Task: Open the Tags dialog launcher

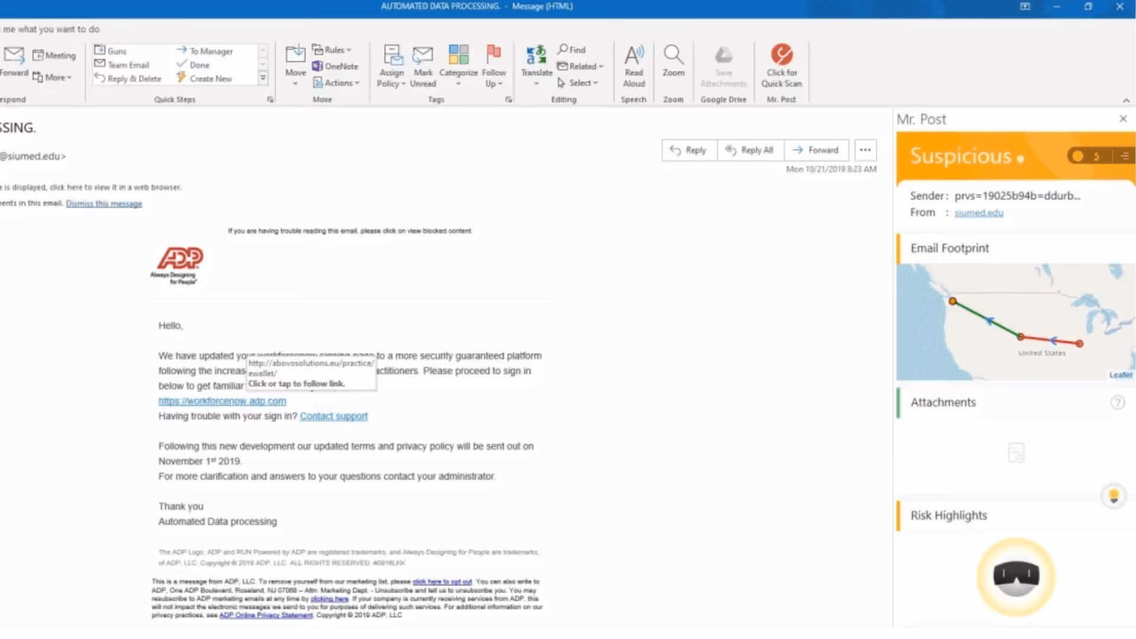Action: click(x=508, y=99)
